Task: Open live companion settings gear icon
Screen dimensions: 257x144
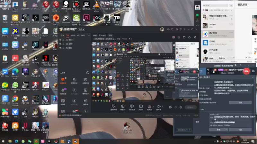Action: pyautogui.click(x=181, y=107)
